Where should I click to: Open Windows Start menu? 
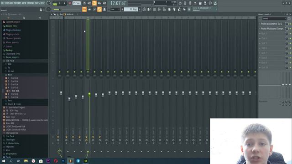tap(4, 161)
